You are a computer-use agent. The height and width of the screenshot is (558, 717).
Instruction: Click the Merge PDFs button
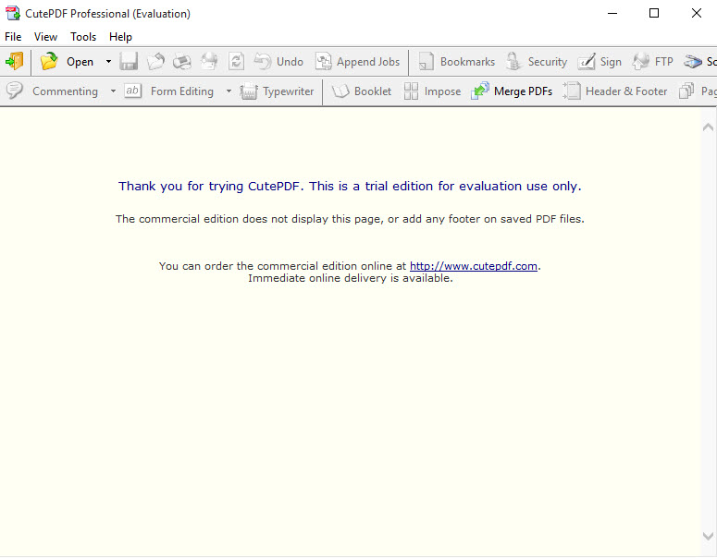[512, 91]
